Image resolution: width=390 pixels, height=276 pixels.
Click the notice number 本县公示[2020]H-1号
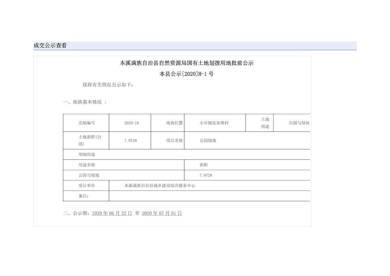pyautogui.click(x=186, y=74)
